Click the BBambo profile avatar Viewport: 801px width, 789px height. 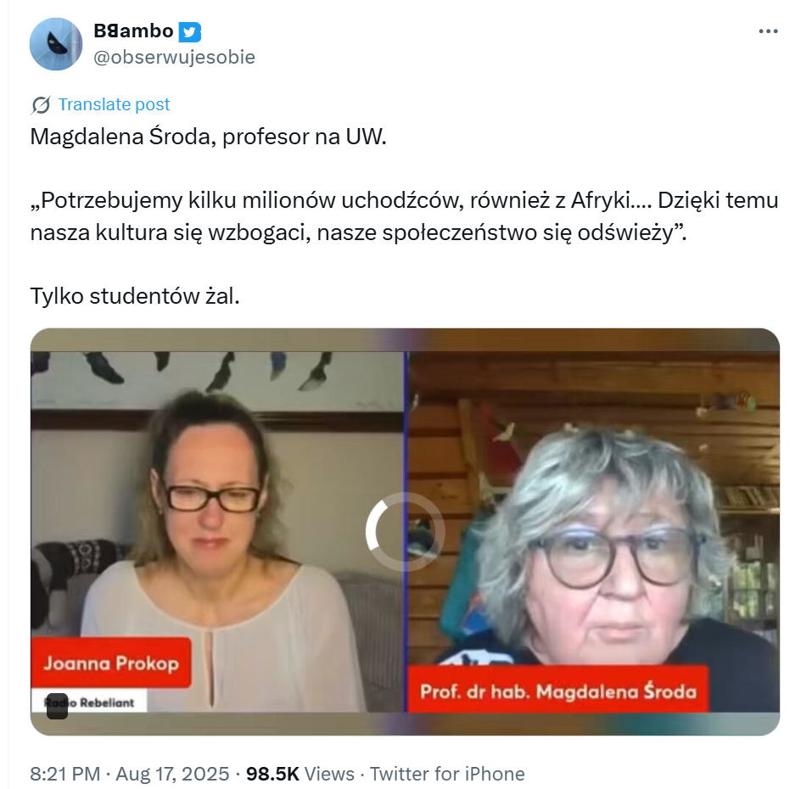tap(56, 44)
